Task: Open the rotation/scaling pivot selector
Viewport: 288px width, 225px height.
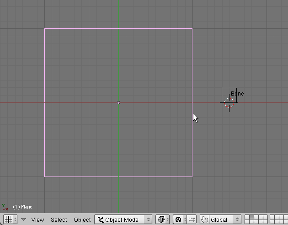Action: tap(180, 220)
